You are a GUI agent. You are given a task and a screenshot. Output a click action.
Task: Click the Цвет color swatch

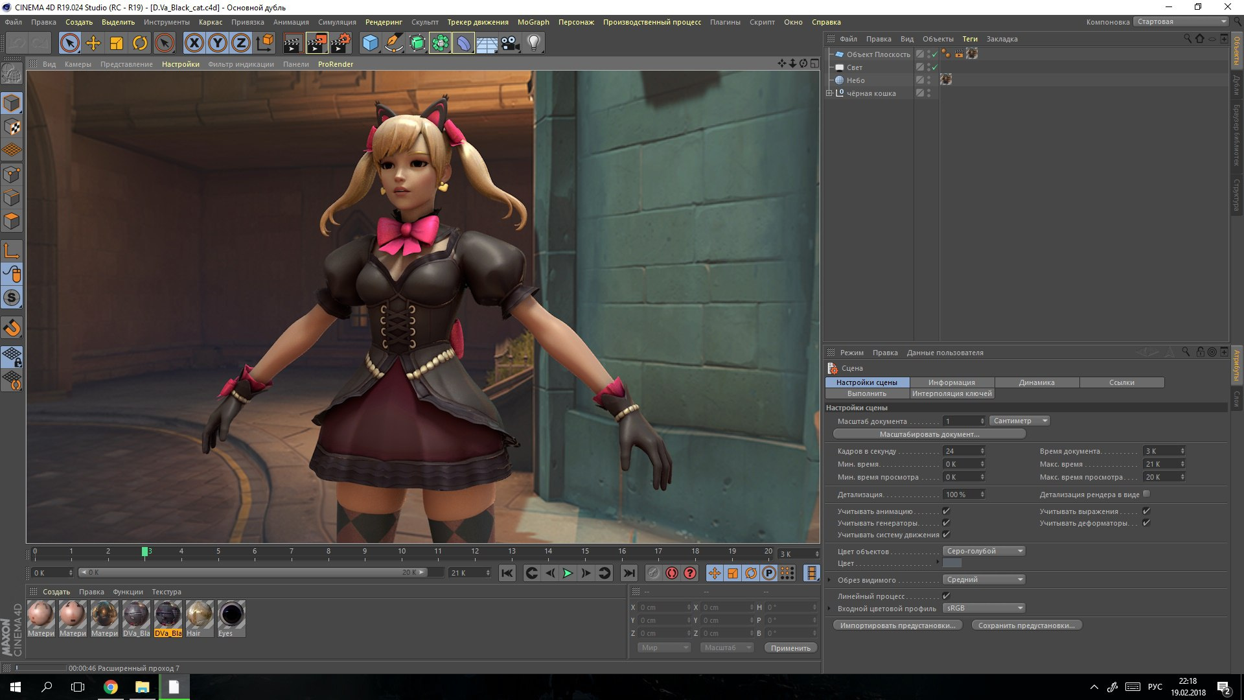[952, 563]
